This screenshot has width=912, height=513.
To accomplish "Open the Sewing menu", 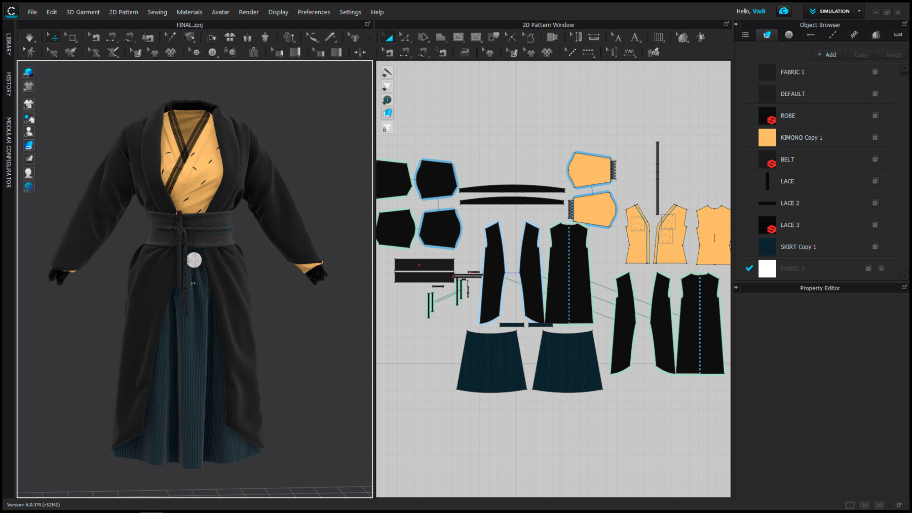I will [157, 12].
